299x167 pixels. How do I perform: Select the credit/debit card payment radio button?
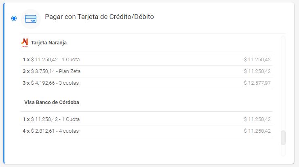14,18
